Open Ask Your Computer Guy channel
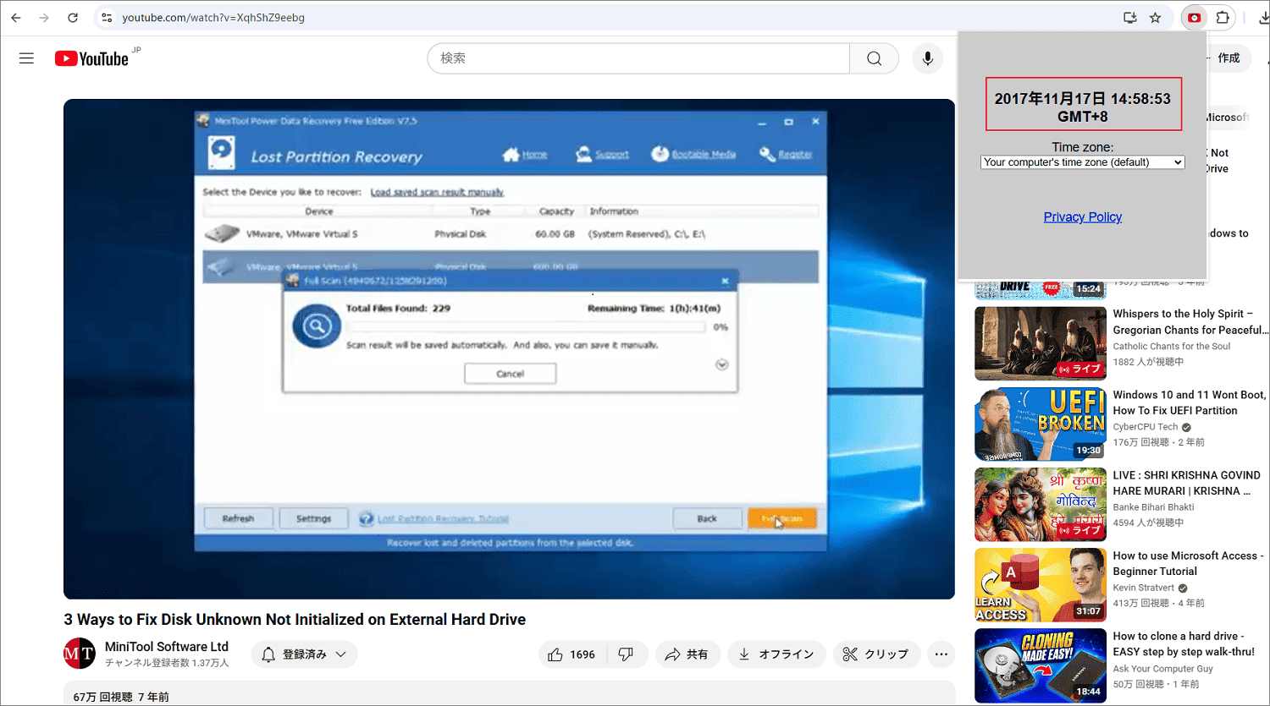Screen dimensions: 1270x706 [x=1163, y=669]
